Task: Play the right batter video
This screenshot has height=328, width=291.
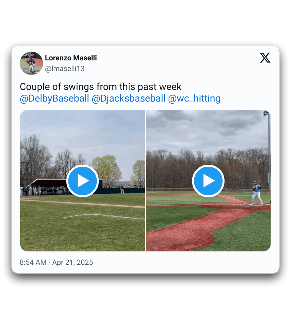Action: (208, 181)
